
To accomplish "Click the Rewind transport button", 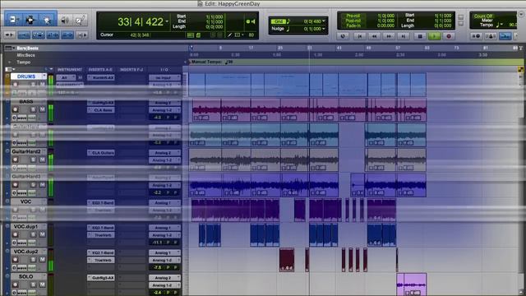I will click(375, 36).
